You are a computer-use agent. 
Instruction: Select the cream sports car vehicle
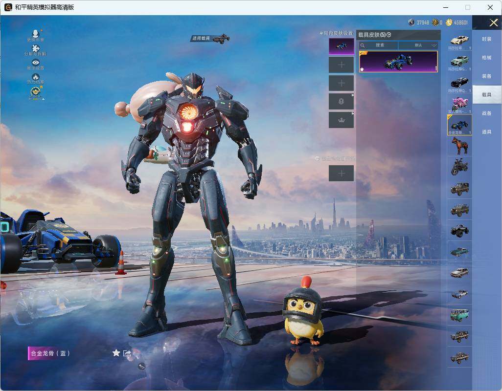pos(459,41)
